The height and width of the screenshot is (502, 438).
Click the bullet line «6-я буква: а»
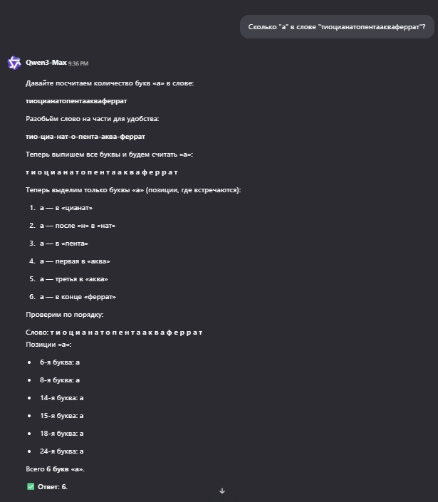pyautogui.click(x=60, y=362)
